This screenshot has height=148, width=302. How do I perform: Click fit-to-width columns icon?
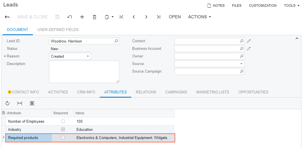(20, 103)
